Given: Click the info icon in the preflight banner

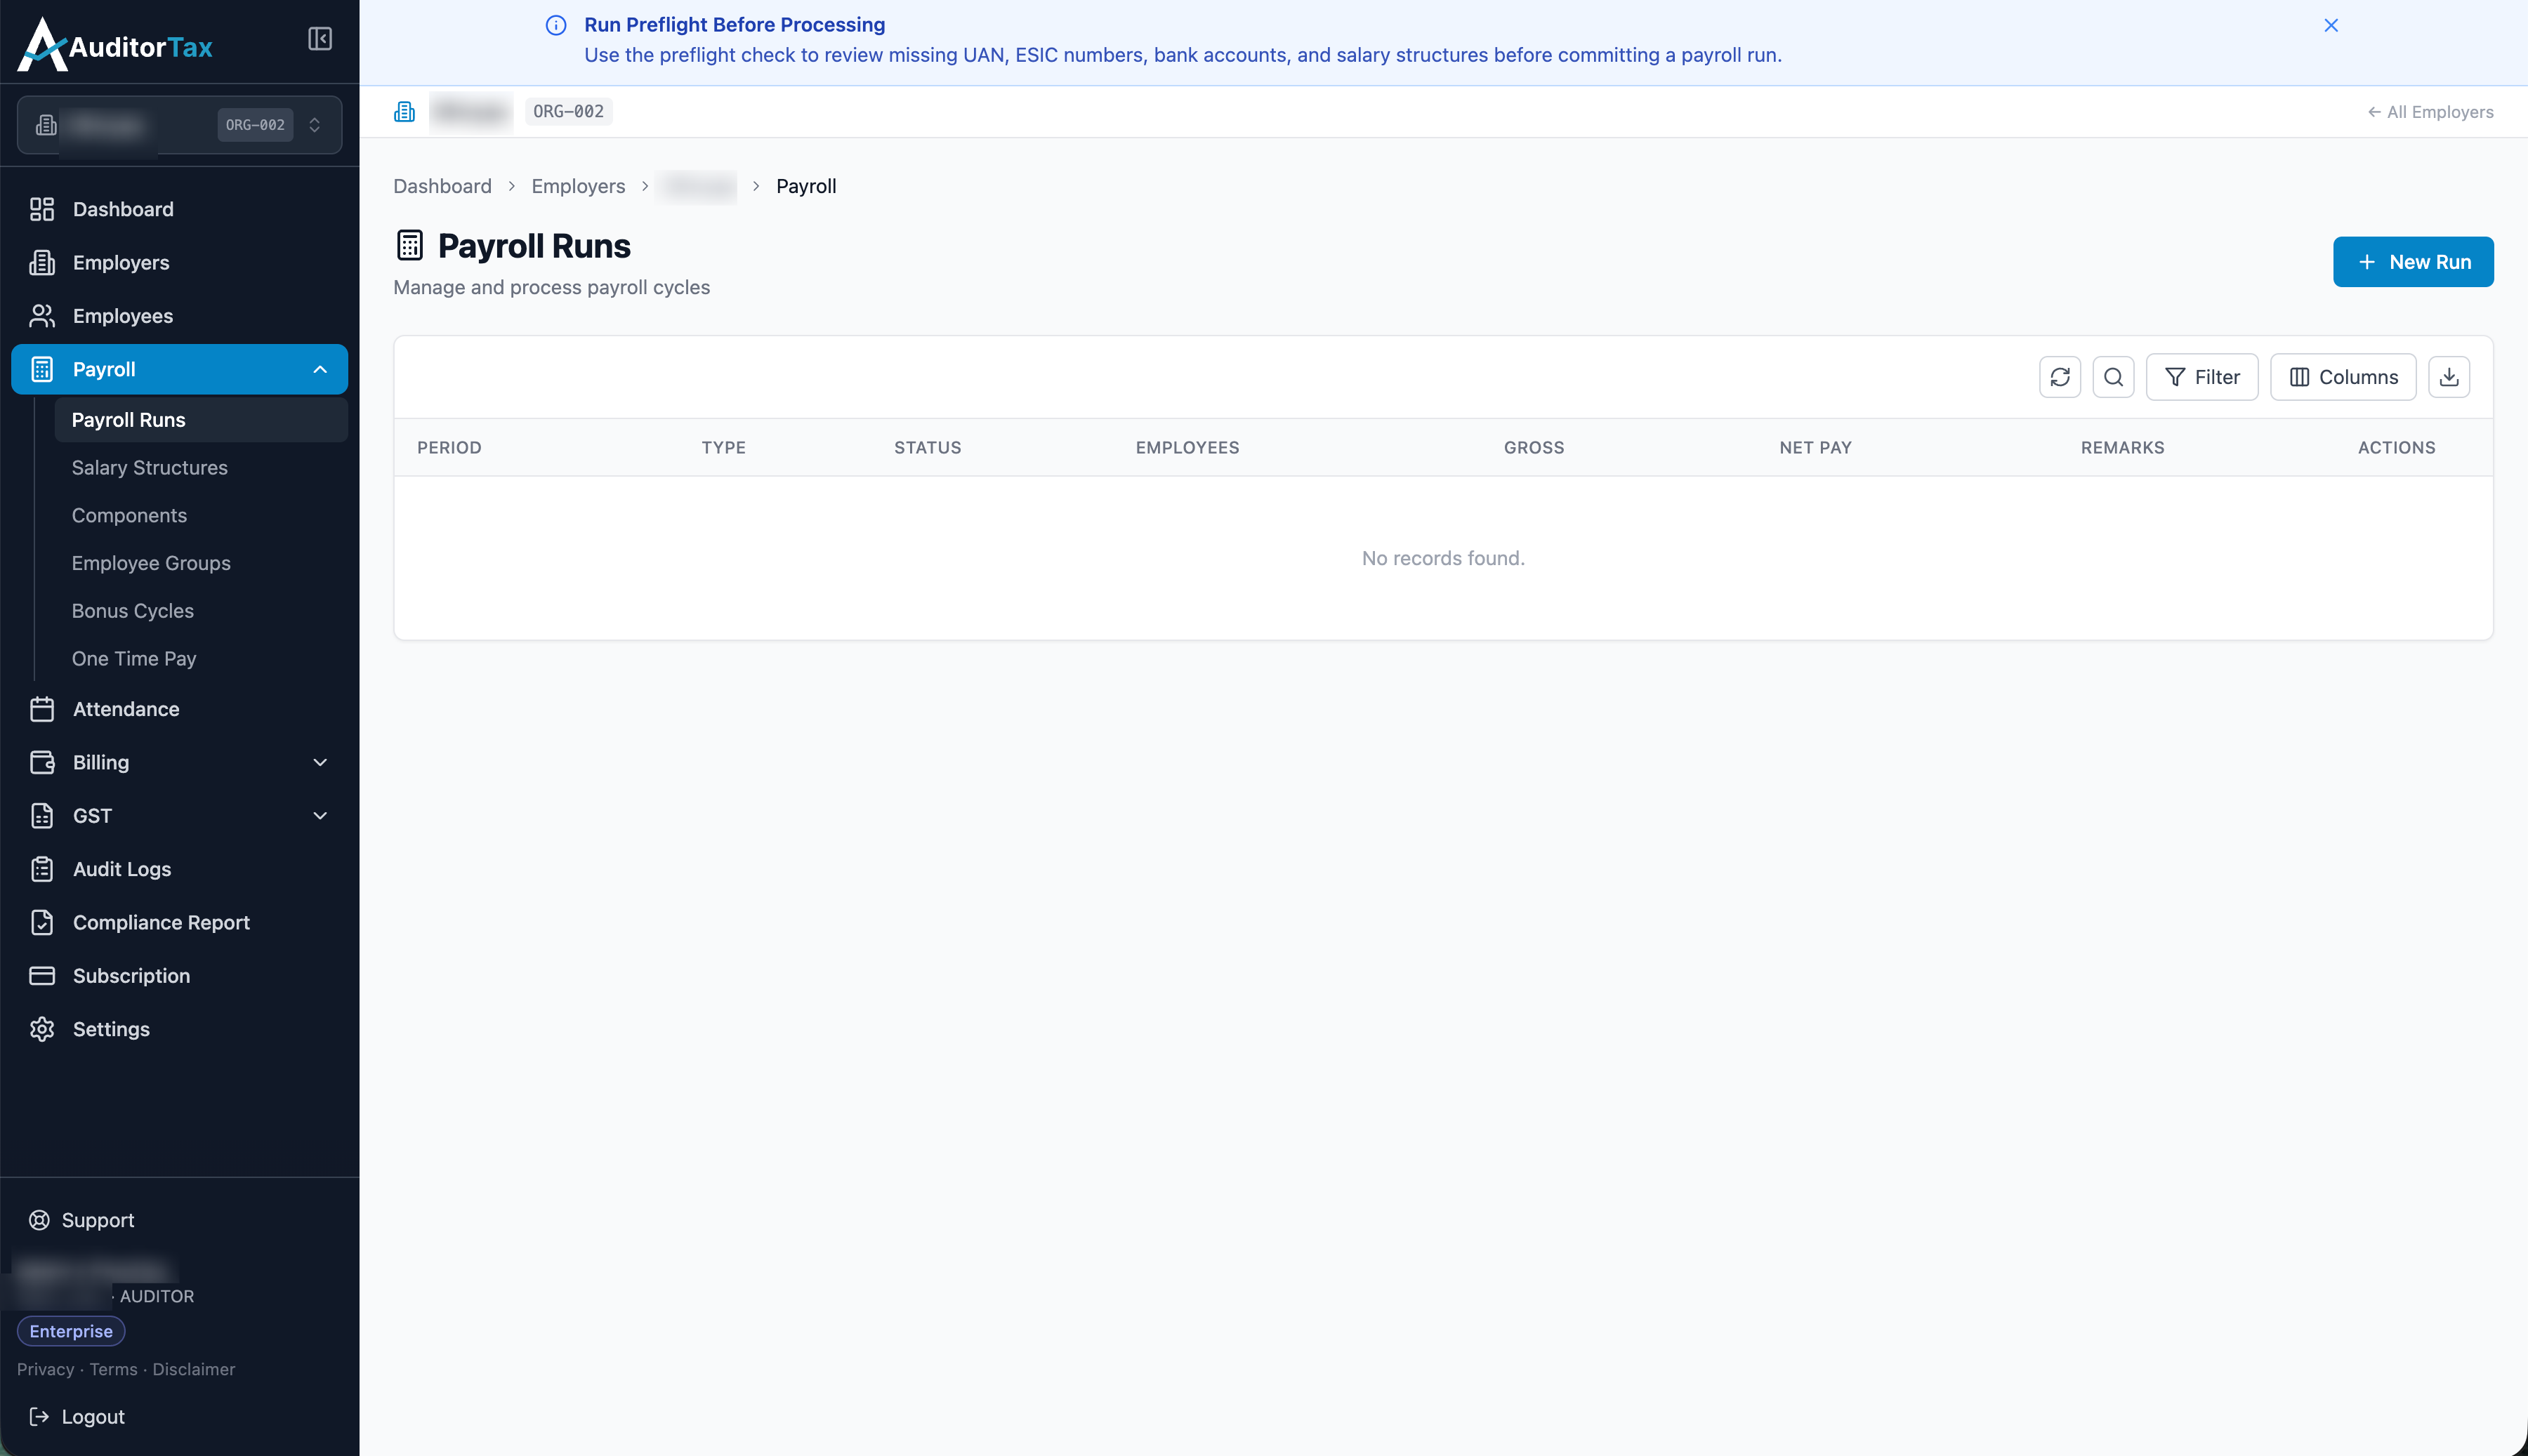Looking at the screenshot, I should tap(556, 25).
